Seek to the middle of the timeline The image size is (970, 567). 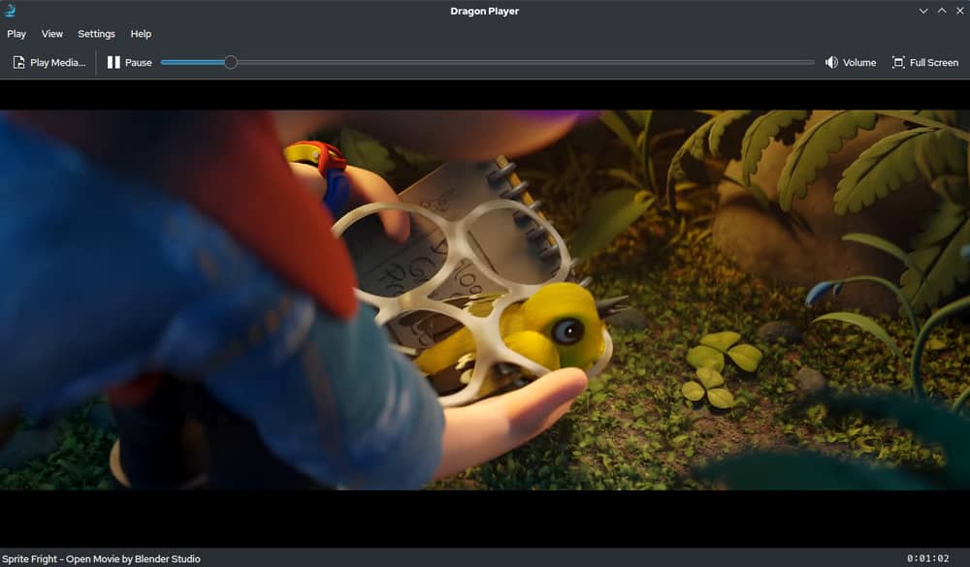[x=488, y=62]
